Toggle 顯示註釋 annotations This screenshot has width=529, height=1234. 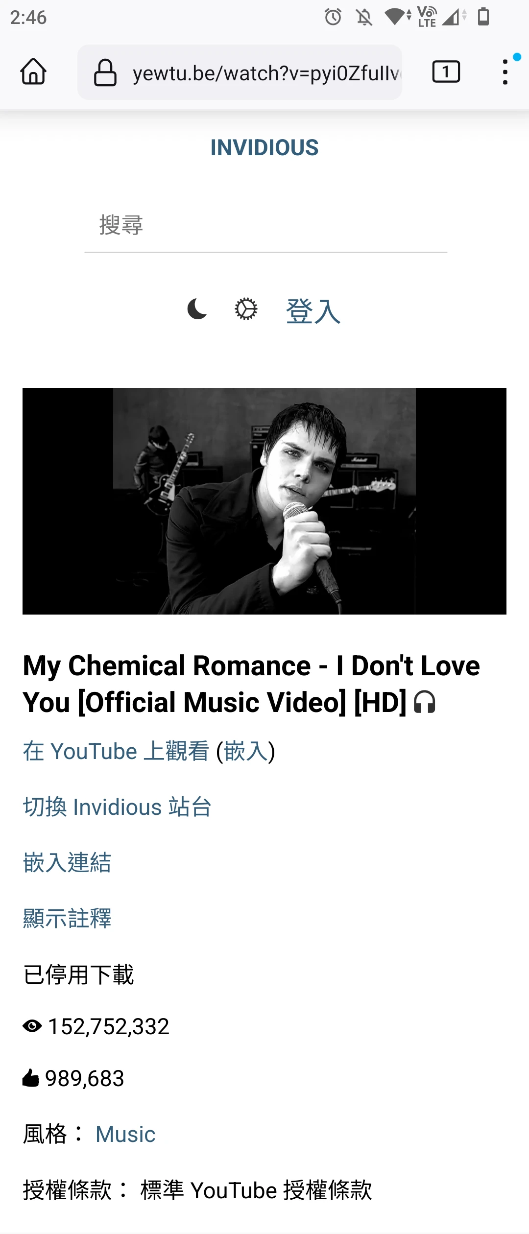click(x=67, y=918)
